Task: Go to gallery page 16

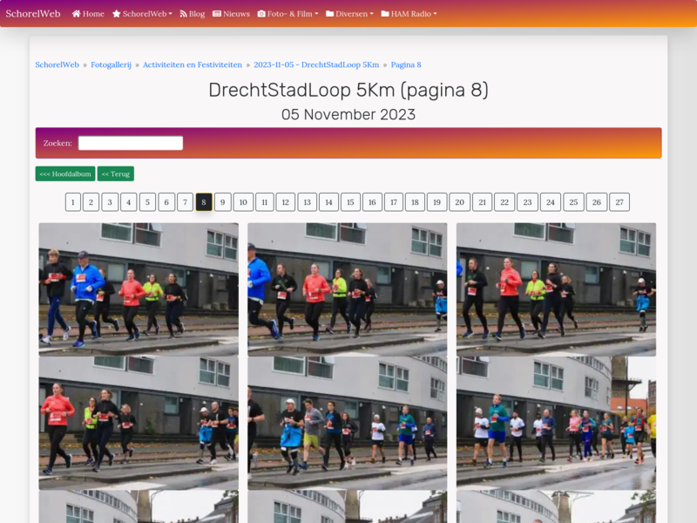Action: coord(373,202)
